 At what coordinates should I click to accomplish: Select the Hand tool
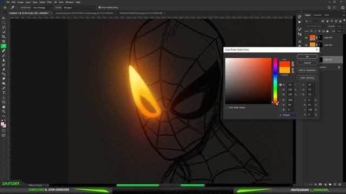pyautogui.click(x=4, y=107)
